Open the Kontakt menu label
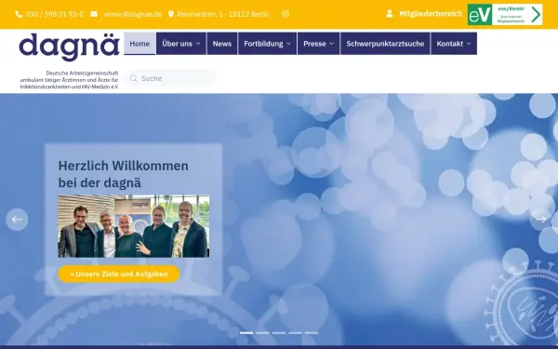The height and width of the screenshot is (349, 558). pyautogui.click(x=450, y=44)
